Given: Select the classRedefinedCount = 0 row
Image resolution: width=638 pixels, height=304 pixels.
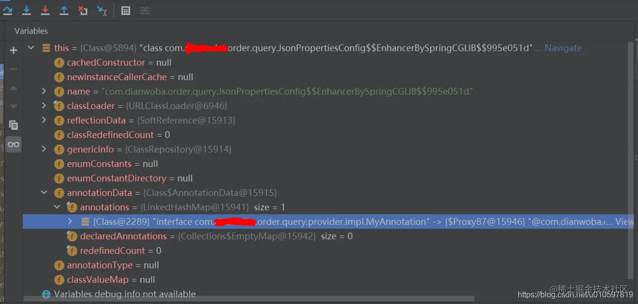Looking at the screenshot, I should pos(325,135).
